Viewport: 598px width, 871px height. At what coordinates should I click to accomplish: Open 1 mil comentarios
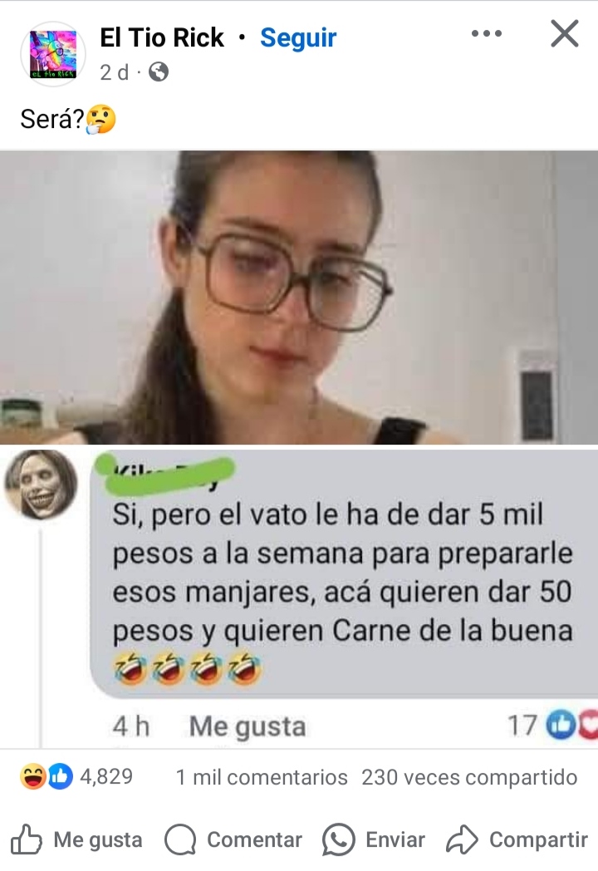(x=262, y=777)
